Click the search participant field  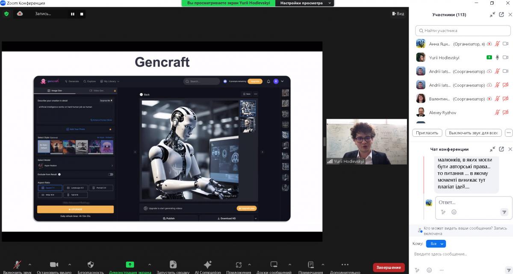463,31
